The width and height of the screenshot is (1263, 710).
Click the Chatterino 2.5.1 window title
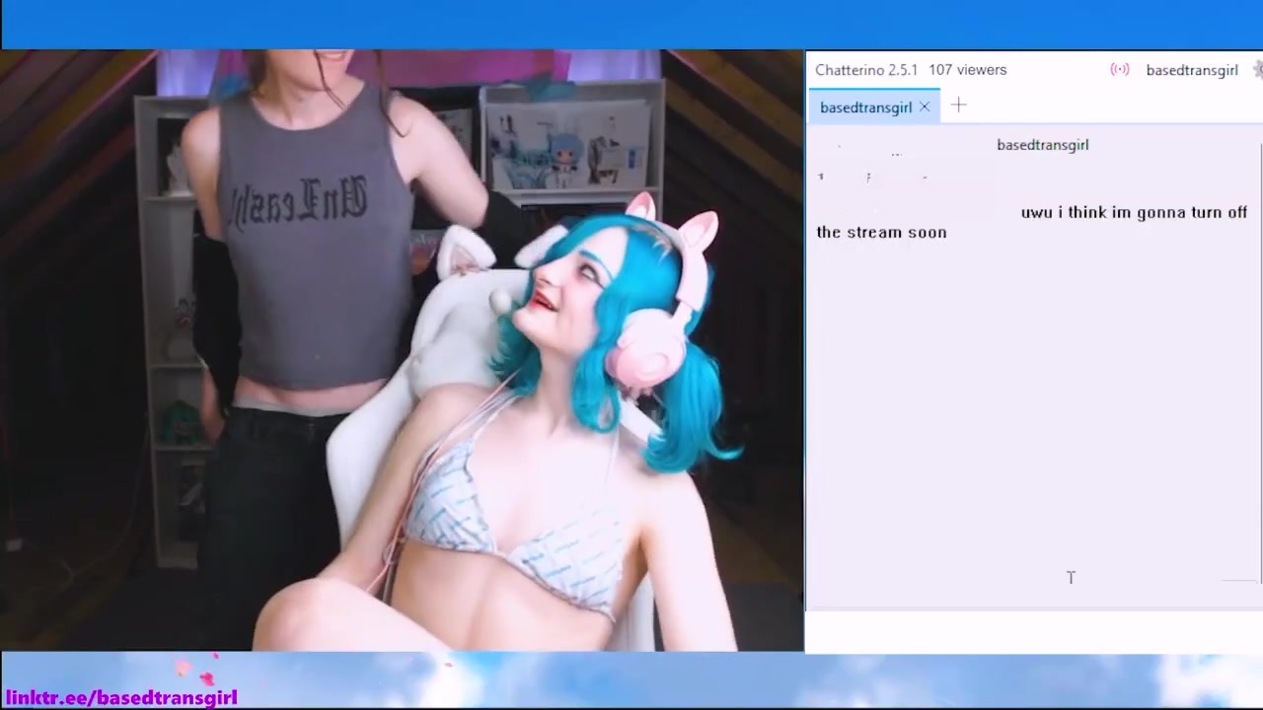click(x=865, y=70)
